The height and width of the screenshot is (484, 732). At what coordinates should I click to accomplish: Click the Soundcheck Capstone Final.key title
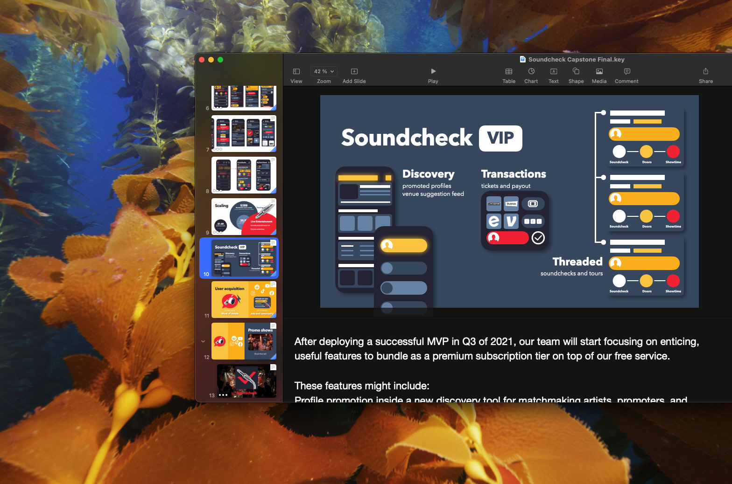576,59
